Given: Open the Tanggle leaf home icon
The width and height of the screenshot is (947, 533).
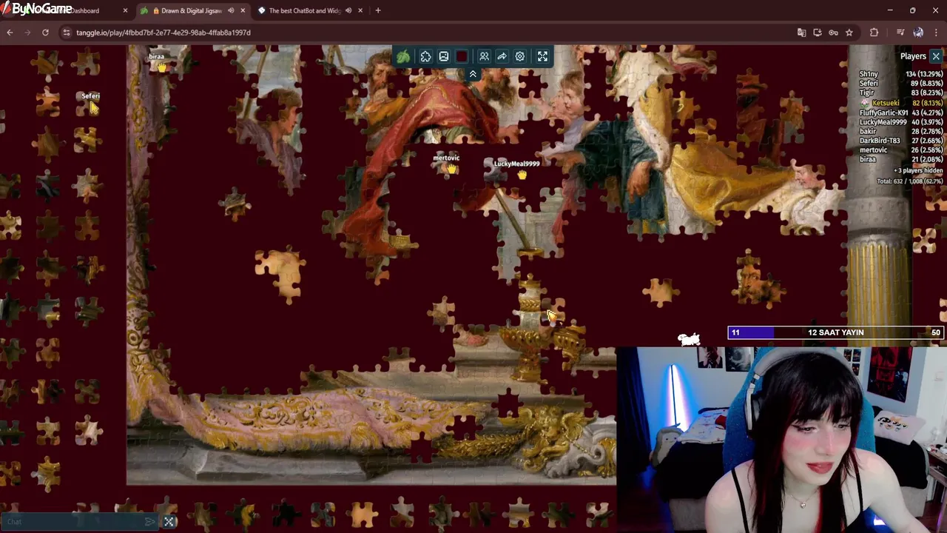Looking at the screenshot, I should tap(403, 57).
